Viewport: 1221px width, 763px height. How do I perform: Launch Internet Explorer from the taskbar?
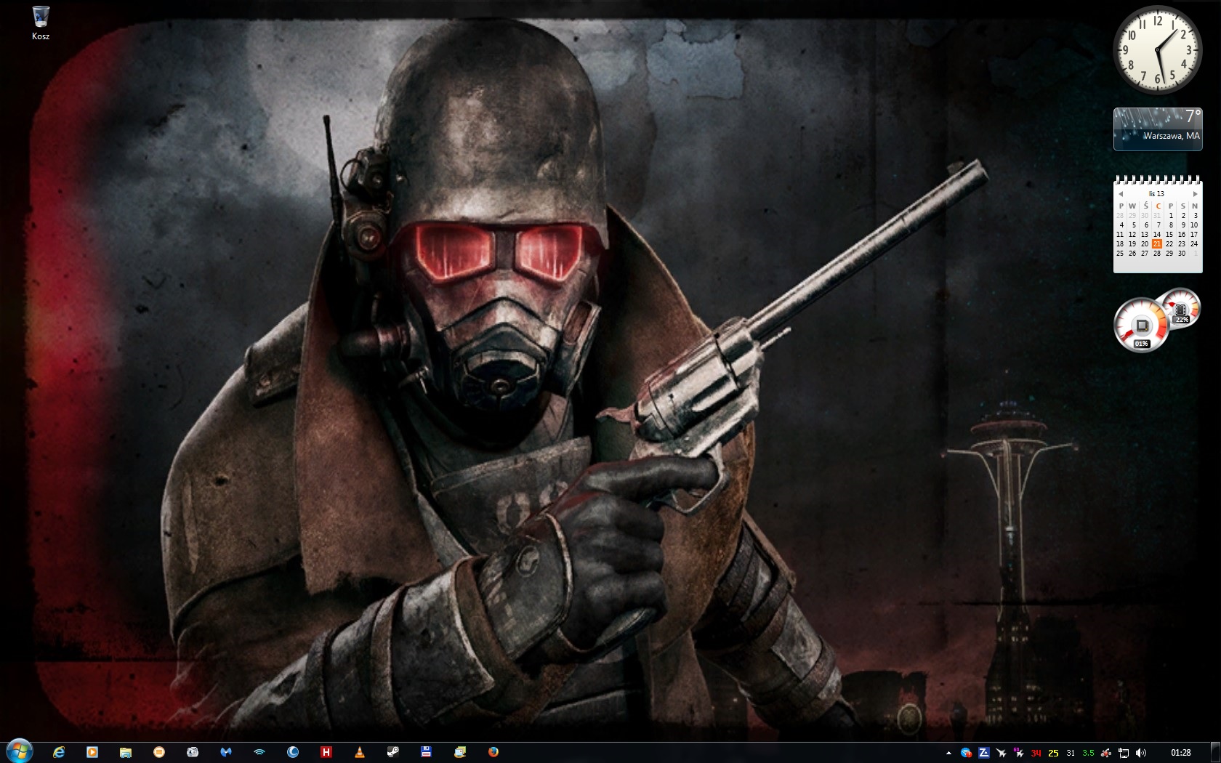coord(59,752)
